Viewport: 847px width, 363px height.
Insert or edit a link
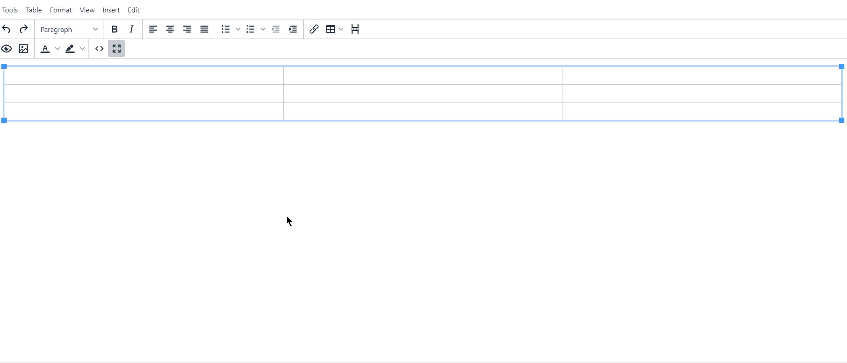[314, 29]
